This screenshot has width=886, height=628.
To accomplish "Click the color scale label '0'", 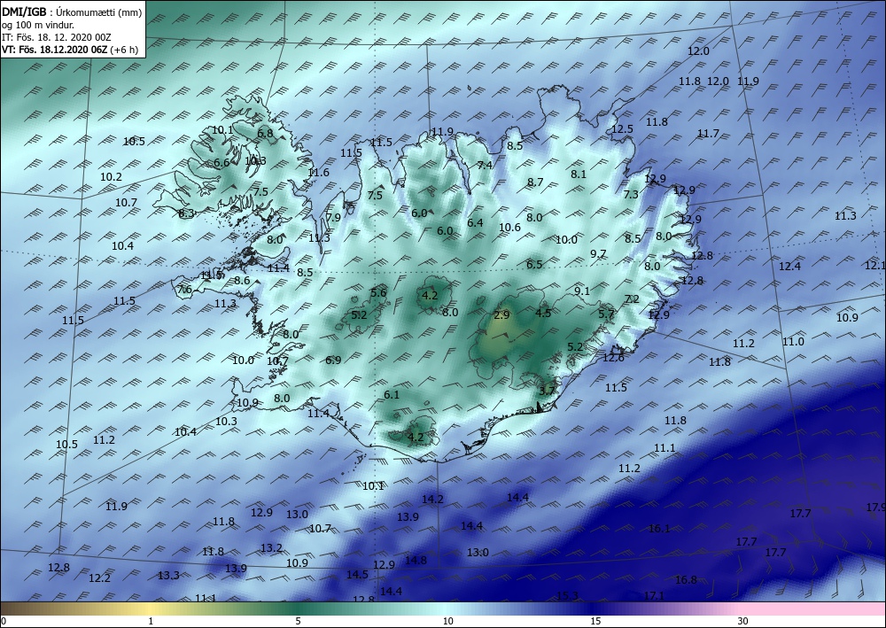I will pyautogui.click(x=4, y=621).
